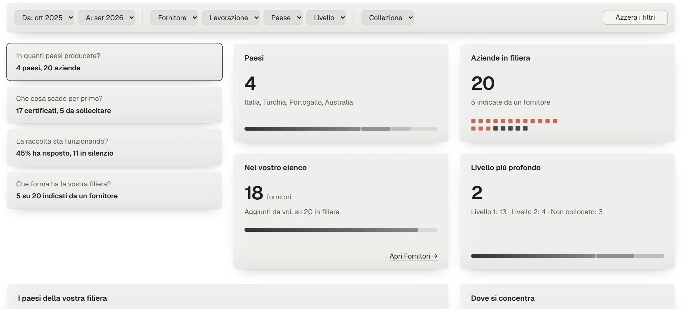Select the 'Che cosa scade per primo?' tab
The width and height of the screenshot is (682, 309).
click(x=114, y=105)
